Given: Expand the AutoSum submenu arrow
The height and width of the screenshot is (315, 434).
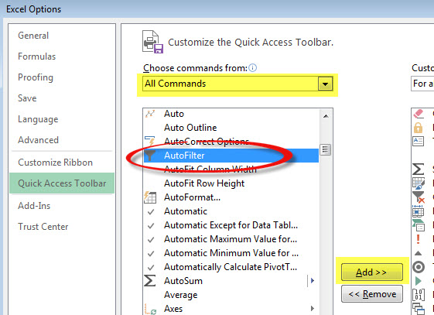Looking at the screenshot, I should point(313,281).
